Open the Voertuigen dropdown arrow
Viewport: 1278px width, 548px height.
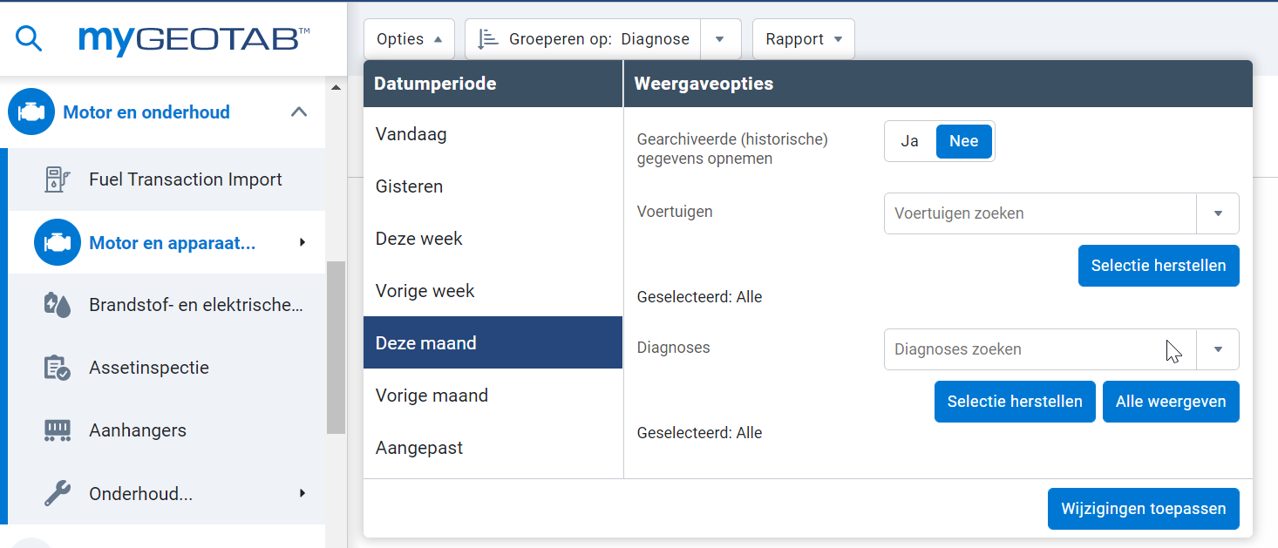point(1218,213)
